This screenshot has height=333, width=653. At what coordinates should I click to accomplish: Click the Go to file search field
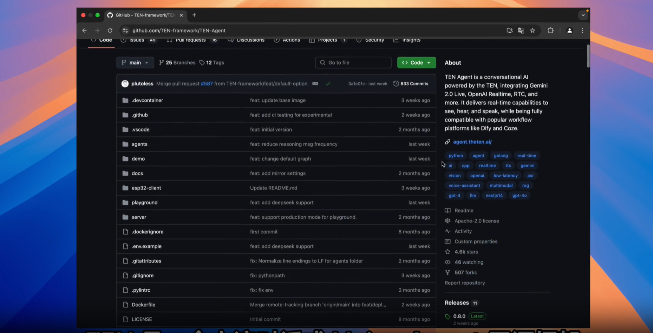coord(353,62)
